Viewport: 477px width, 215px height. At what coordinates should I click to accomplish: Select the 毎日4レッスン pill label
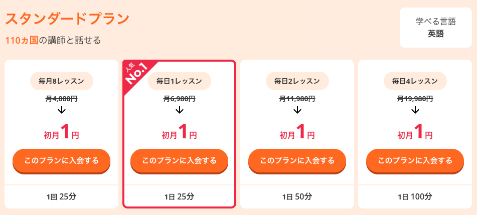[415, 81]
